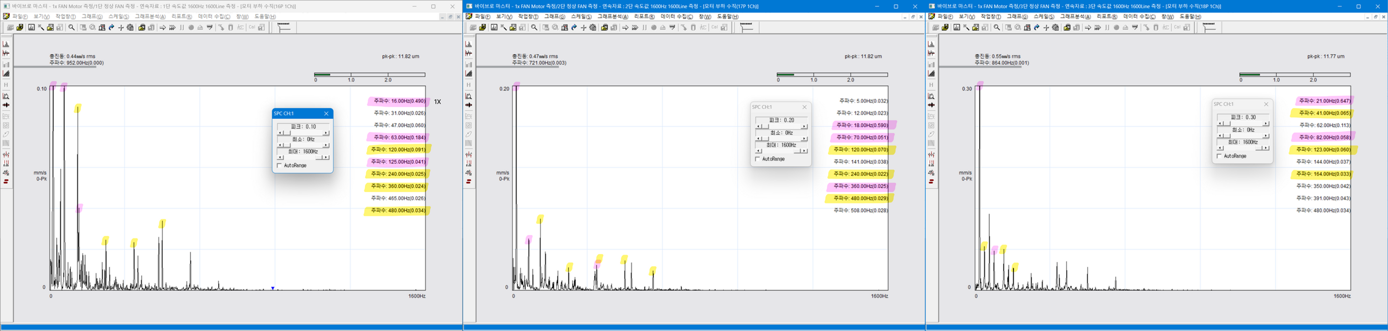Screen dimensions: 1388x331
Task: Select the waveform icon in the middle window sidebar
Action: pos(468,53)
